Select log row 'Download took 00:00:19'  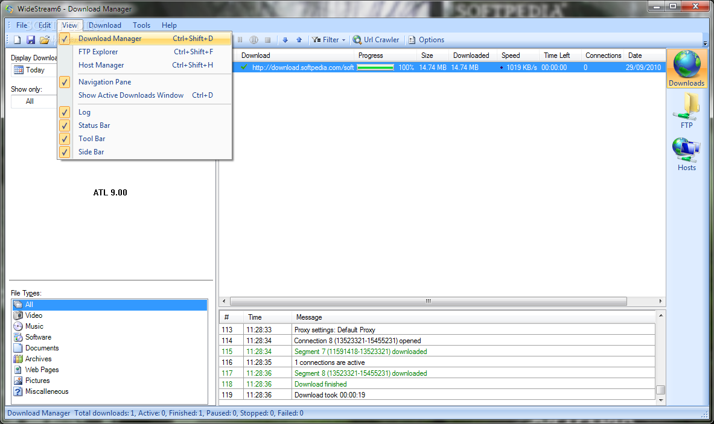pyautogui.click(x=437, y=395)
